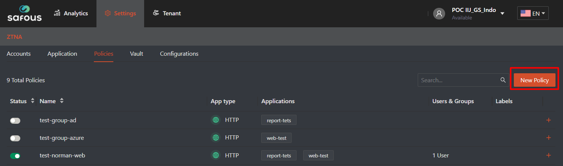Click the search magnifier icon
The width and height of the screenshot is (563, 166).
[x=503, y=80]
